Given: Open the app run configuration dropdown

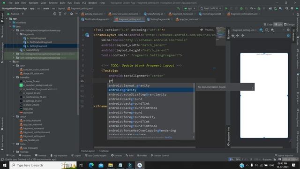Looking at the screenshot, I should [189, 8].
